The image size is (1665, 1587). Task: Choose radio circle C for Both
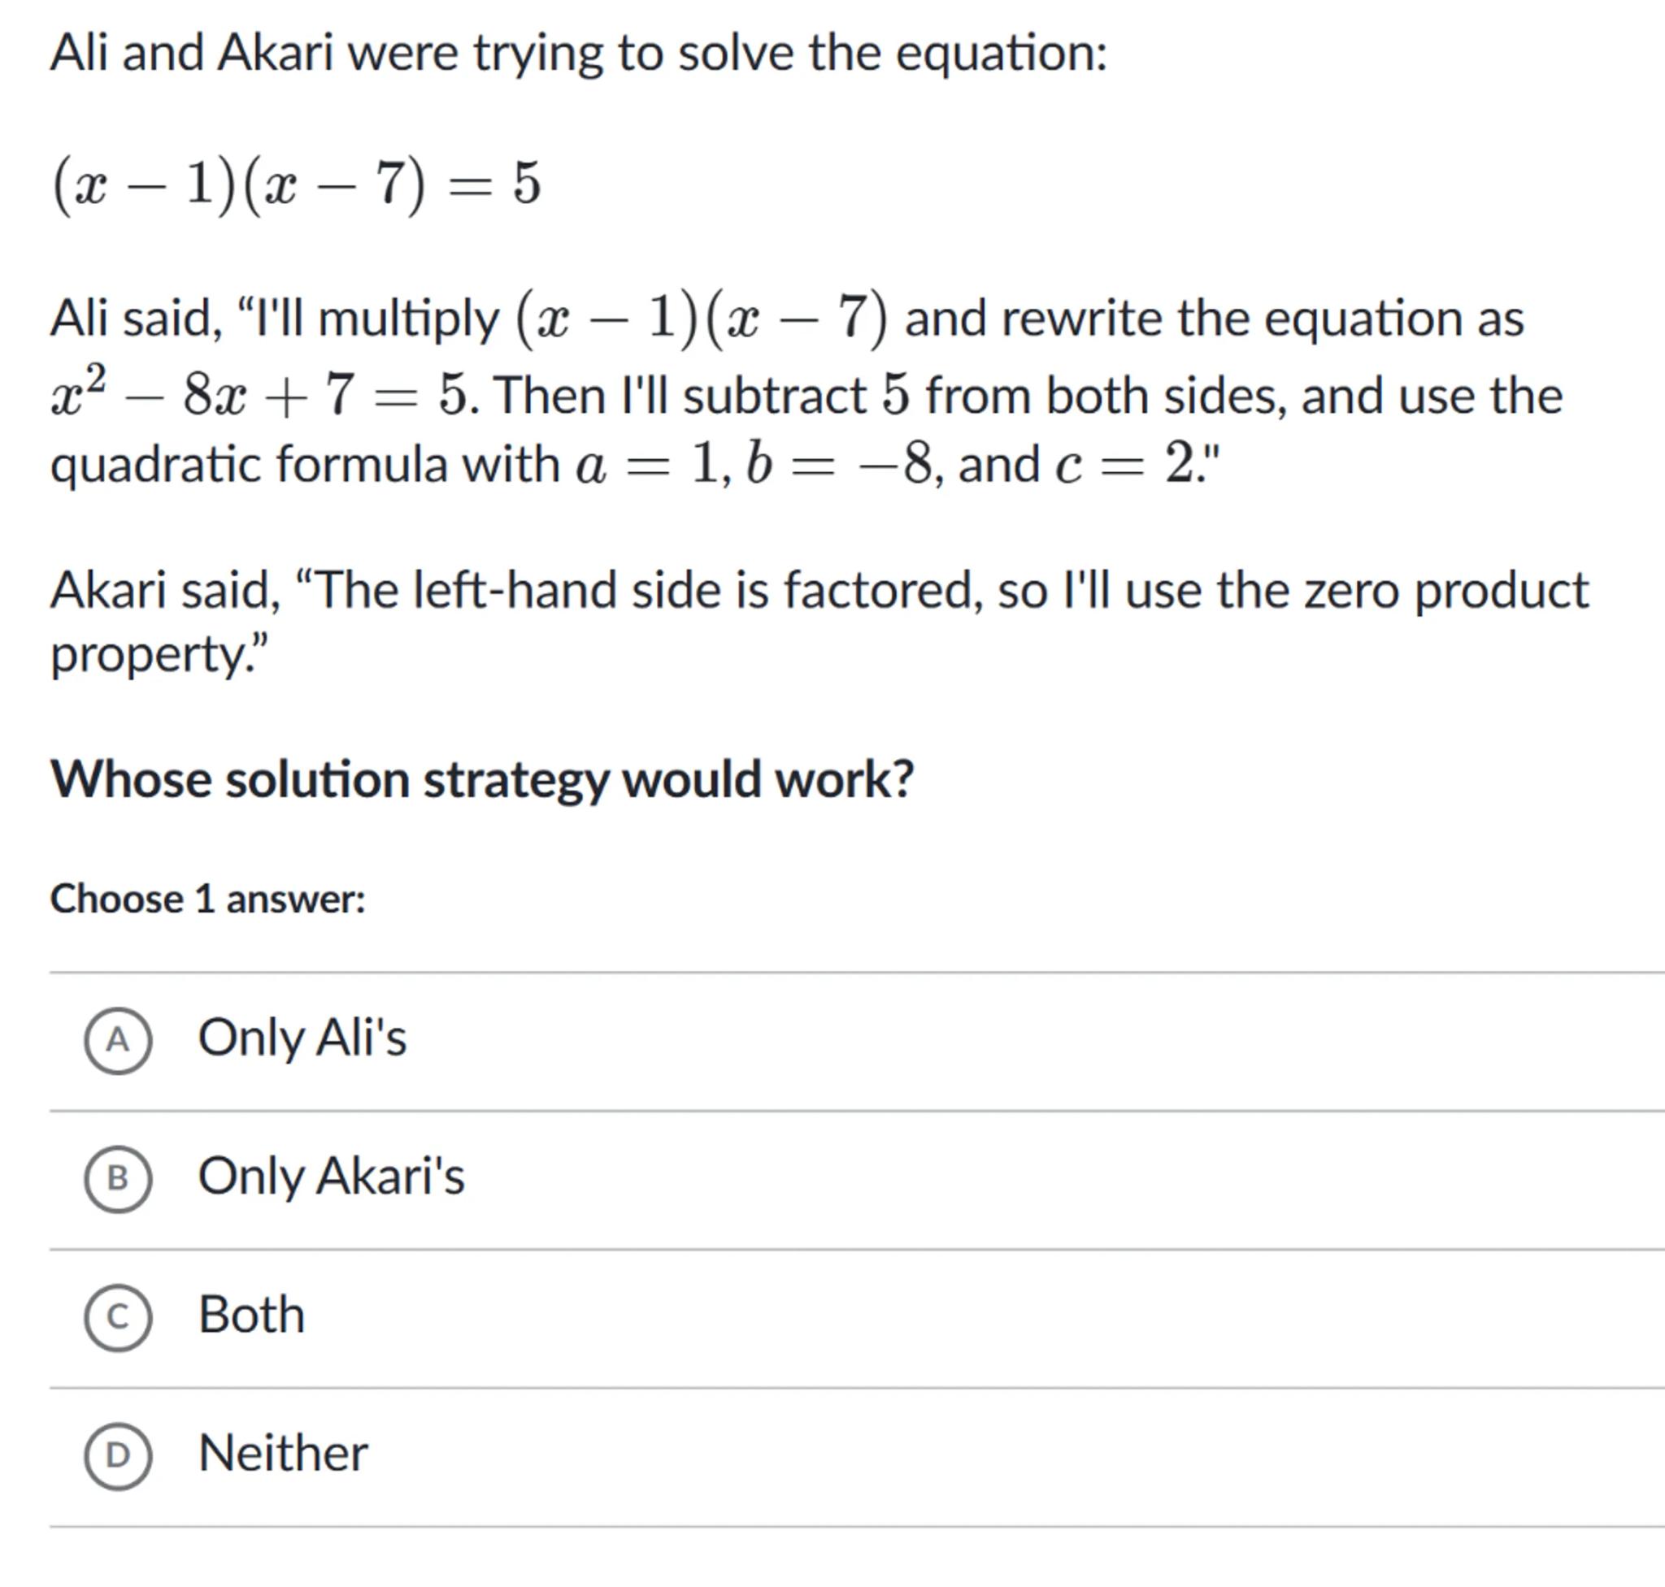(x=118, y=1316)
